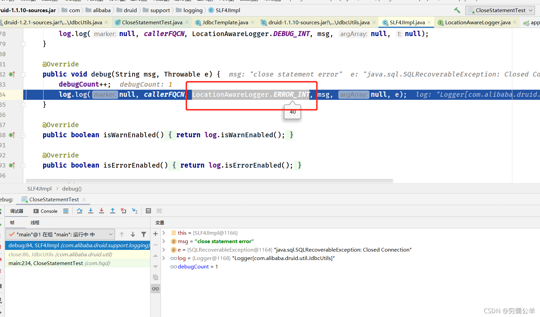This screenshot has width=540, height=317.
Task: Click the Build project hammer icon
Action: pyautogui.click(x=457, y=10)
